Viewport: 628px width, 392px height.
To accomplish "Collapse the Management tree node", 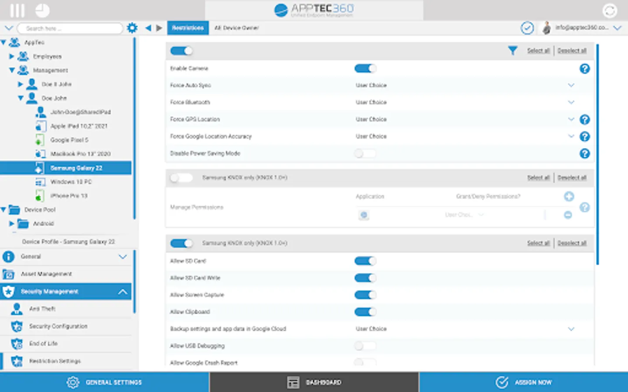I will [x=12, y=70].
